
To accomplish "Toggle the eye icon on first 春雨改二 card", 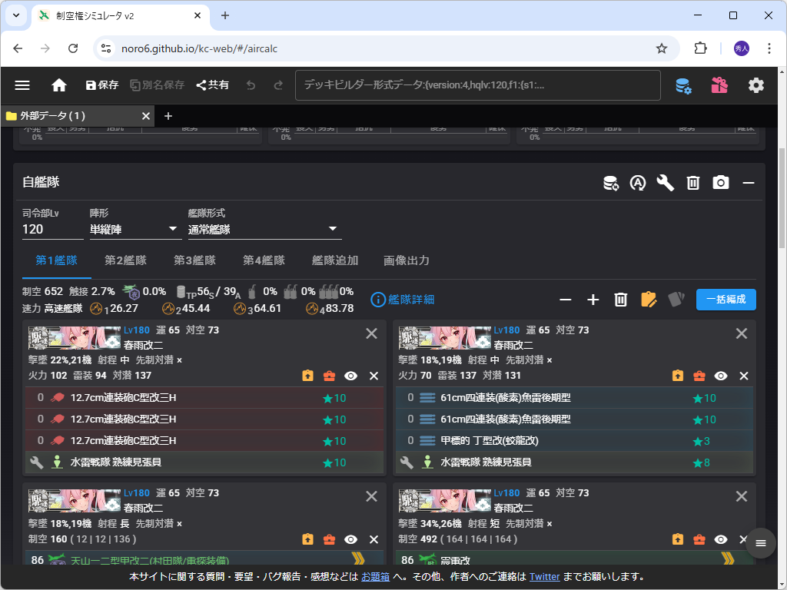I will click(x=351, y=376).
